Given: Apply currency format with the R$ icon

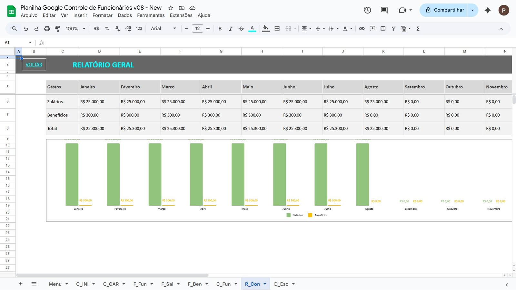Looking at the screenshot, I should pyautogui.click(x=96, y=28).
